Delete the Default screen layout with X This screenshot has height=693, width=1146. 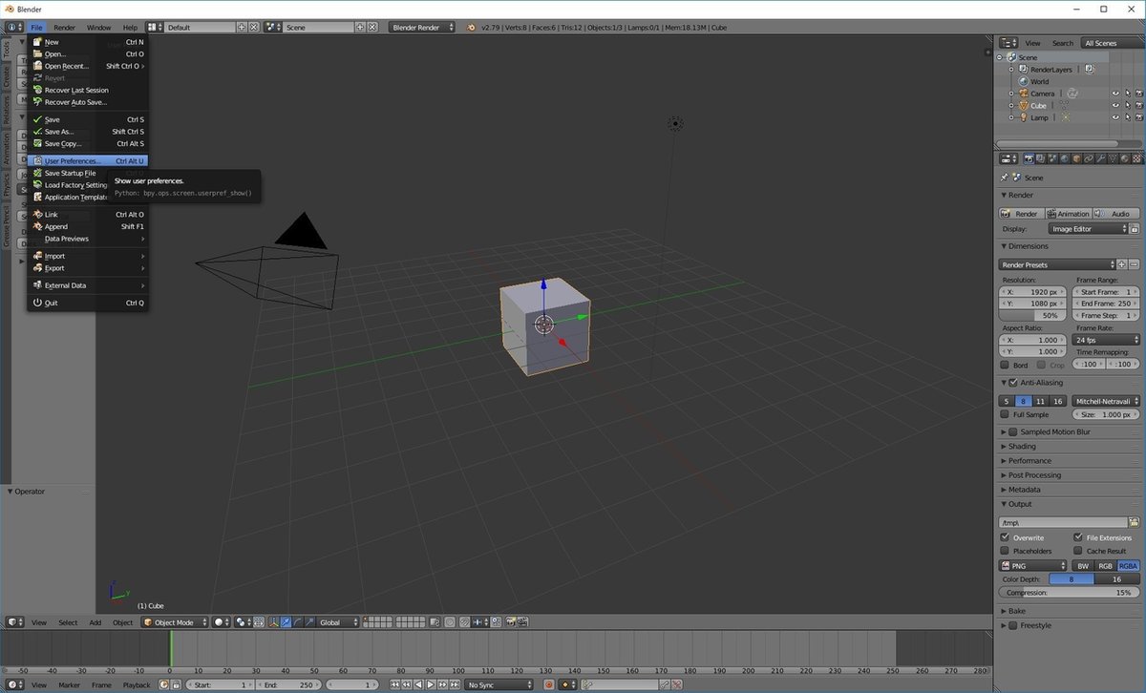pos(254,28)
